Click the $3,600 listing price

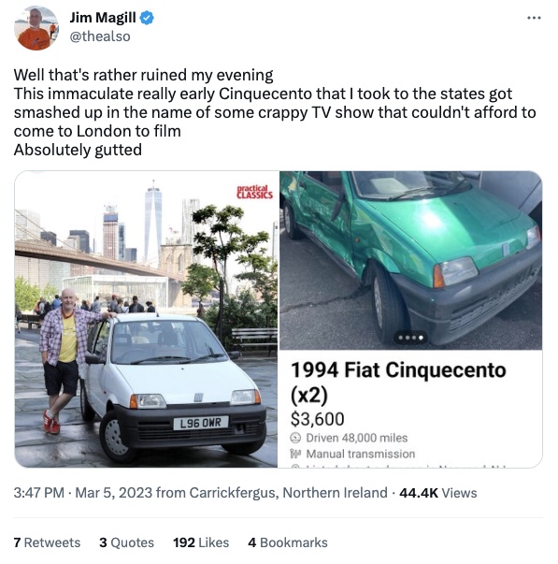318,419
